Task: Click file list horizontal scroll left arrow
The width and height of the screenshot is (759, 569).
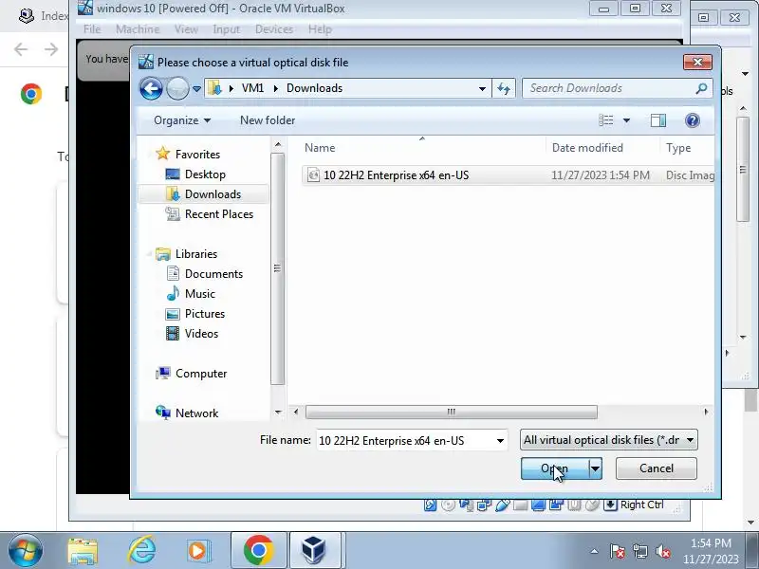Action: (296, 412)
